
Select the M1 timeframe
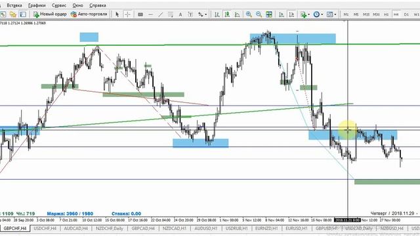[x=346, y=14]
